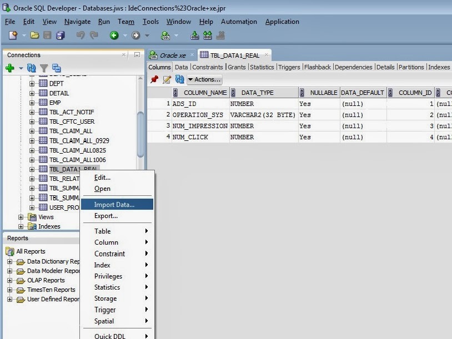Open the Tools menu
452x339 pixels.
click(151, 22)
